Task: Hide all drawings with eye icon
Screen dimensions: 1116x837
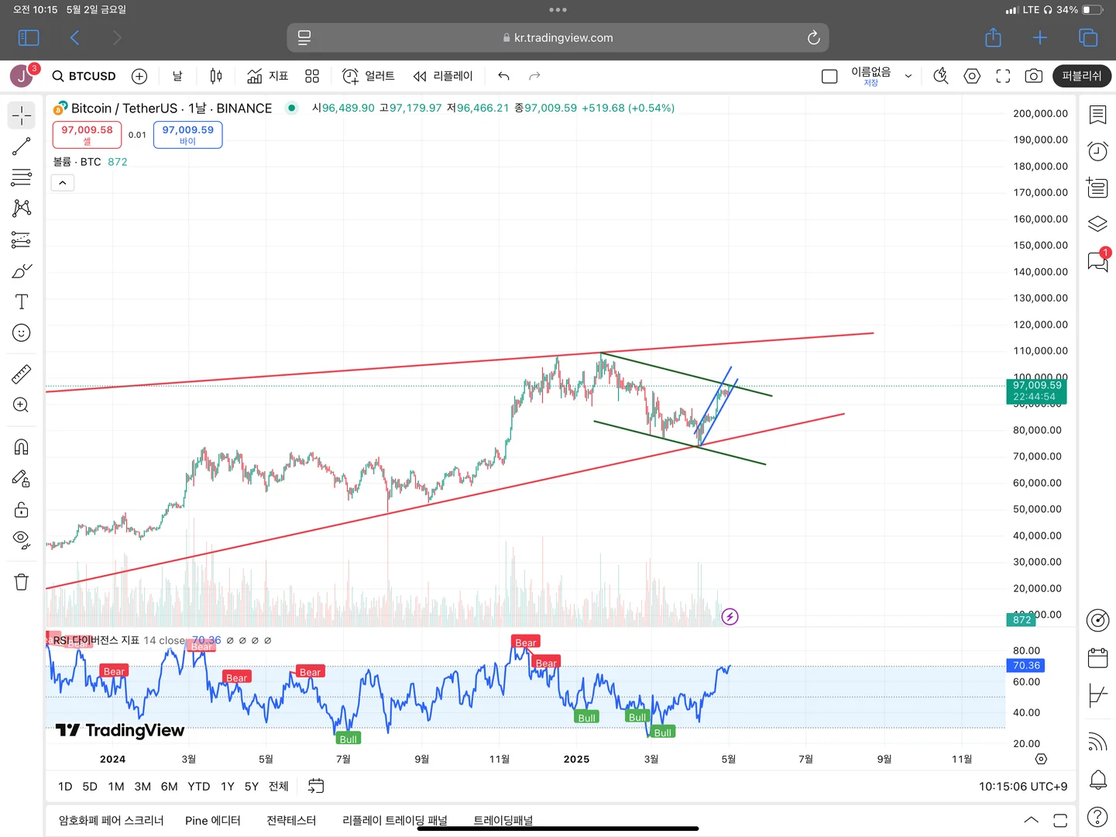Action: [22, 540]
